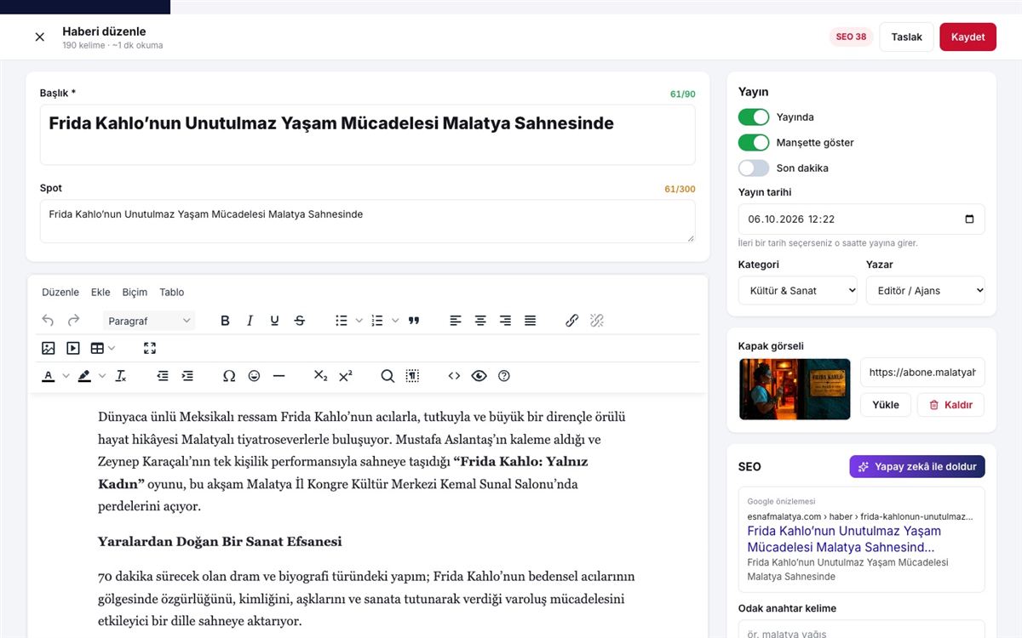Screen dimensions: 1022x638
Task: Apply subscript formatting
Action: [320, 376]
